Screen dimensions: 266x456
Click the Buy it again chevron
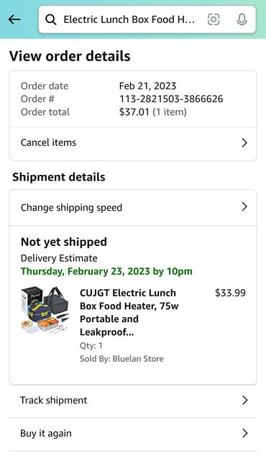[244, 433]
